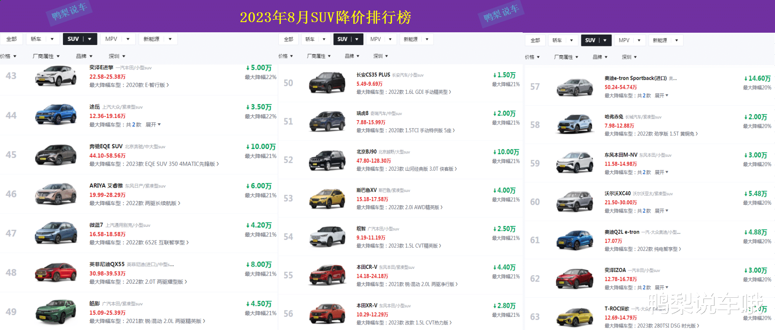This screenshot has width=775, height=330.
Task: Open the ARIYA 艾睿雅 title link
Action: (106, 186)
